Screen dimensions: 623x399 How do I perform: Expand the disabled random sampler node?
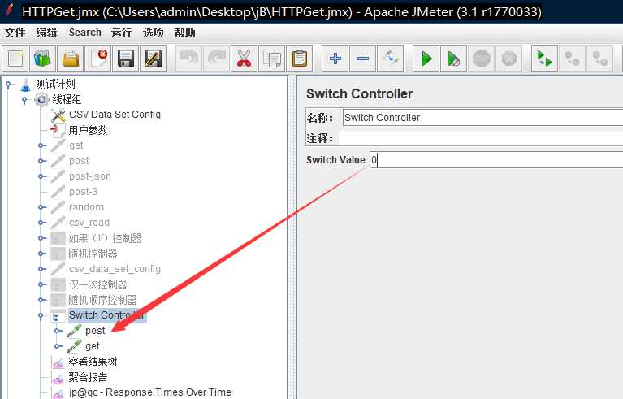(x=42, y=207)
